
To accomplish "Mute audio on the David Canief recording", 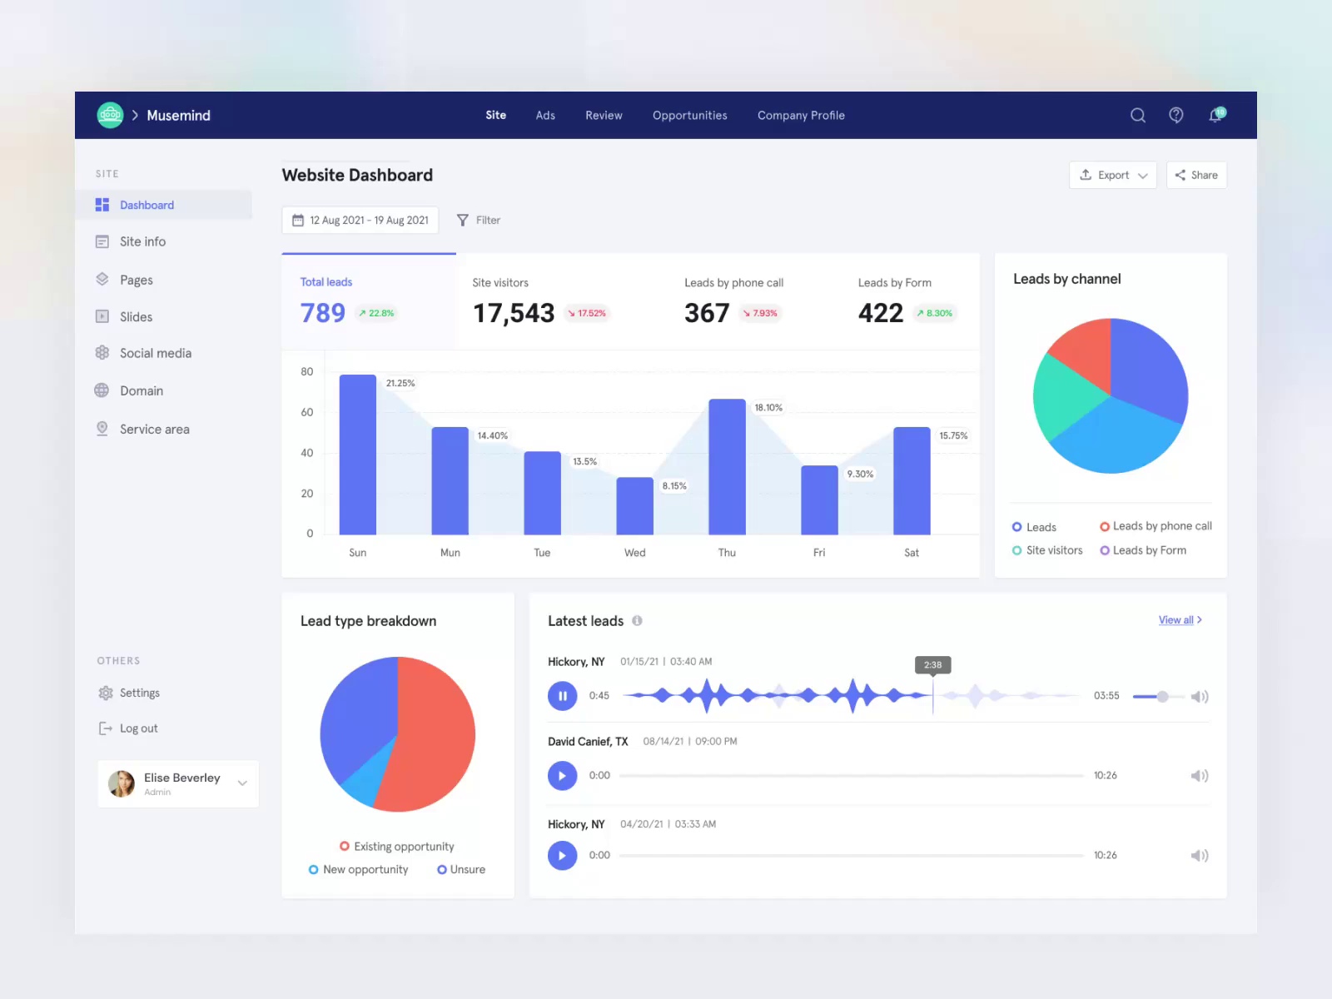I will (x=1200, y=775).
